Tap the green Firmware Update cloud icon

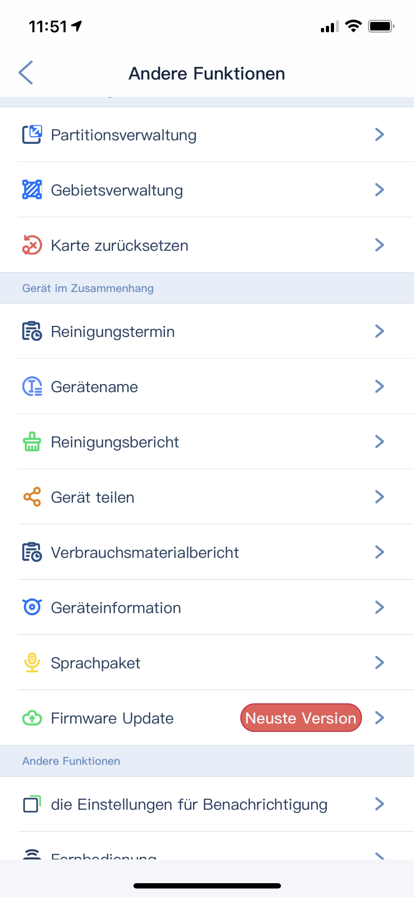[x=32, y=718]
